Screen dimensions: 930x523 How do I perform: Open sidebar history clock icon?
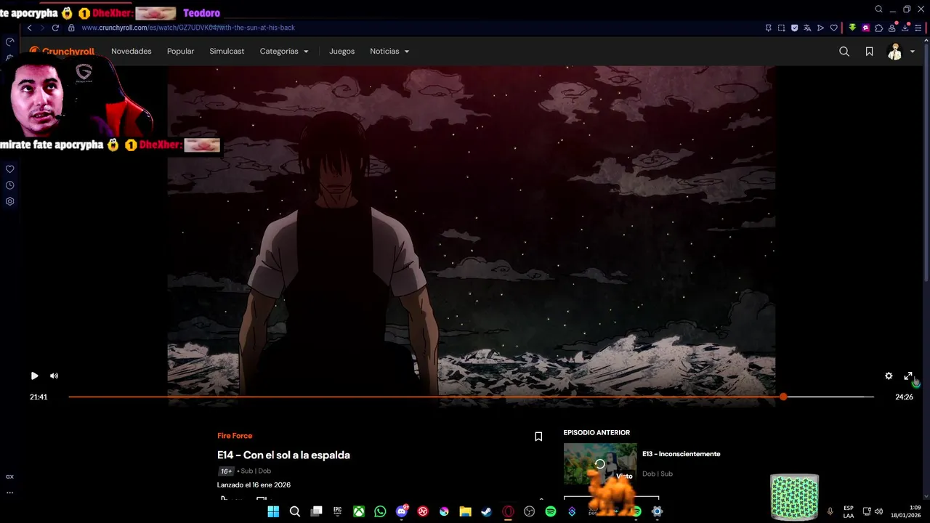[x=10, y=185]
